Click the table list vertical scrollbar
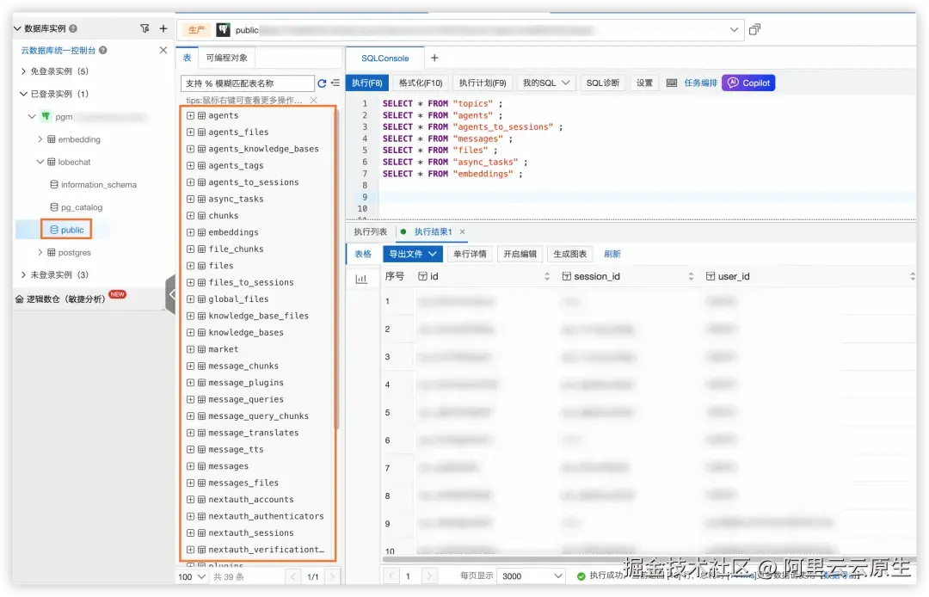Viewport: 929px width, 597px height. (x=336, y=269)
